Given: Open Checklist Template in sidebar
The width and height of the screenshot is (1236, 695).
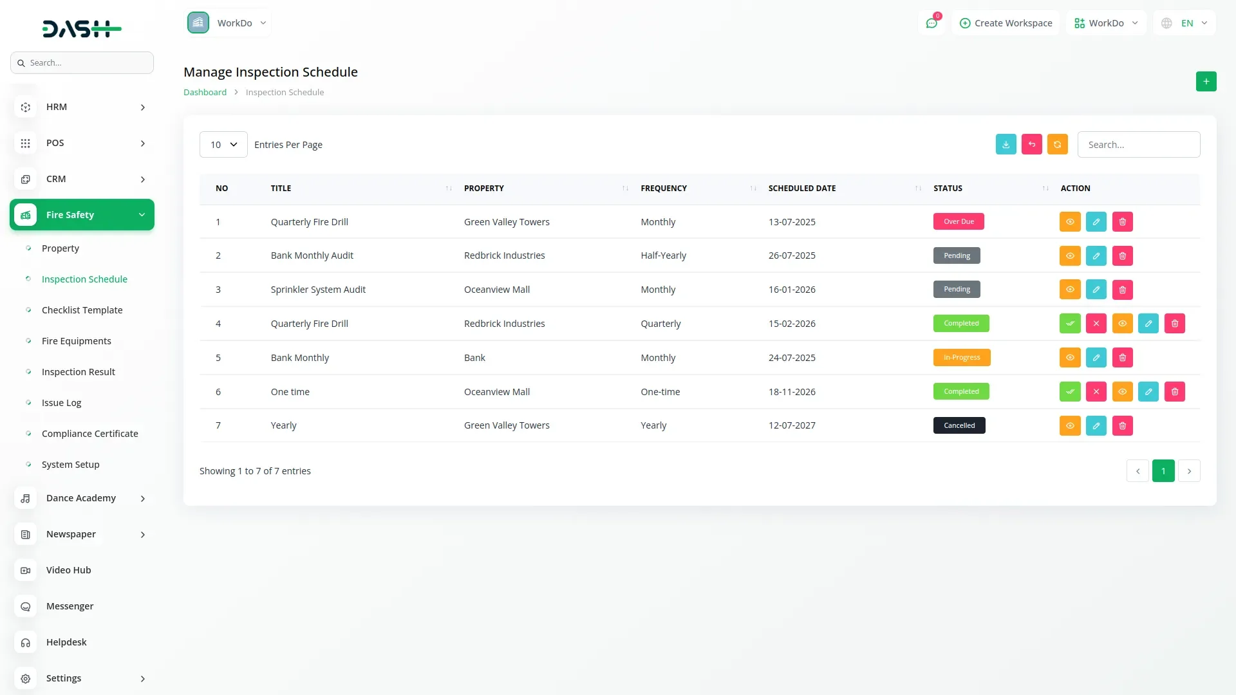Looking at the screenshot, I should pyautogui.click(x=82, y=310).
